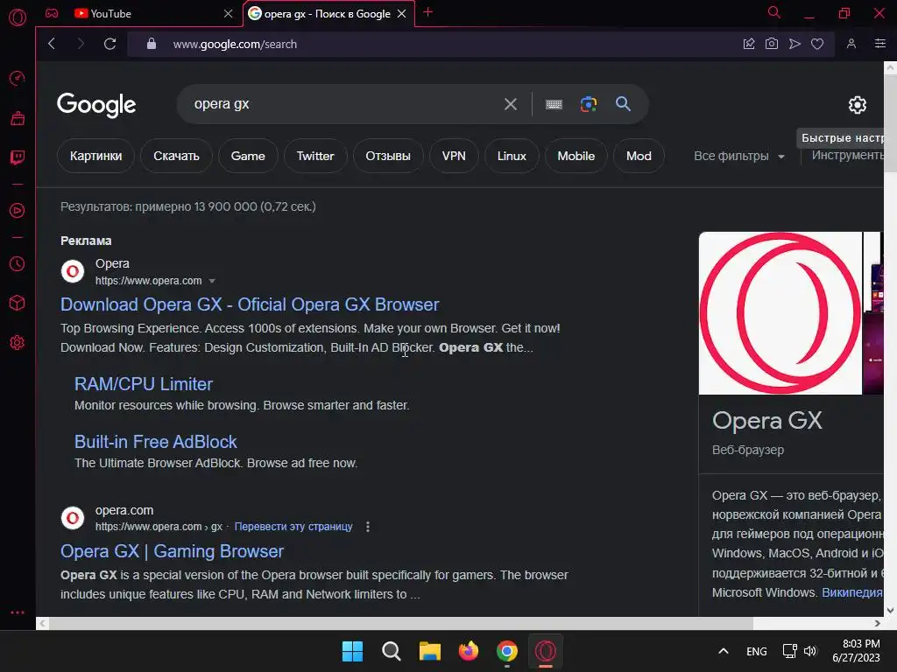Select the Linux filter chip
The height and width of the screenshot is (672, 897).
[x=512, y=156]
